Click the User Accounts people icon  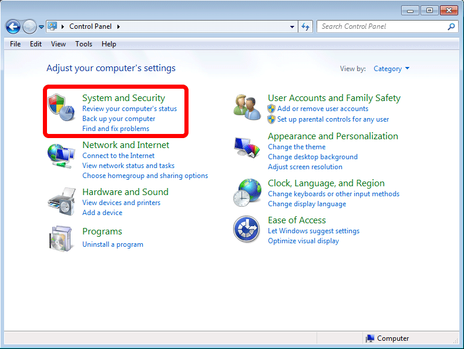click(x=247, y=107)
